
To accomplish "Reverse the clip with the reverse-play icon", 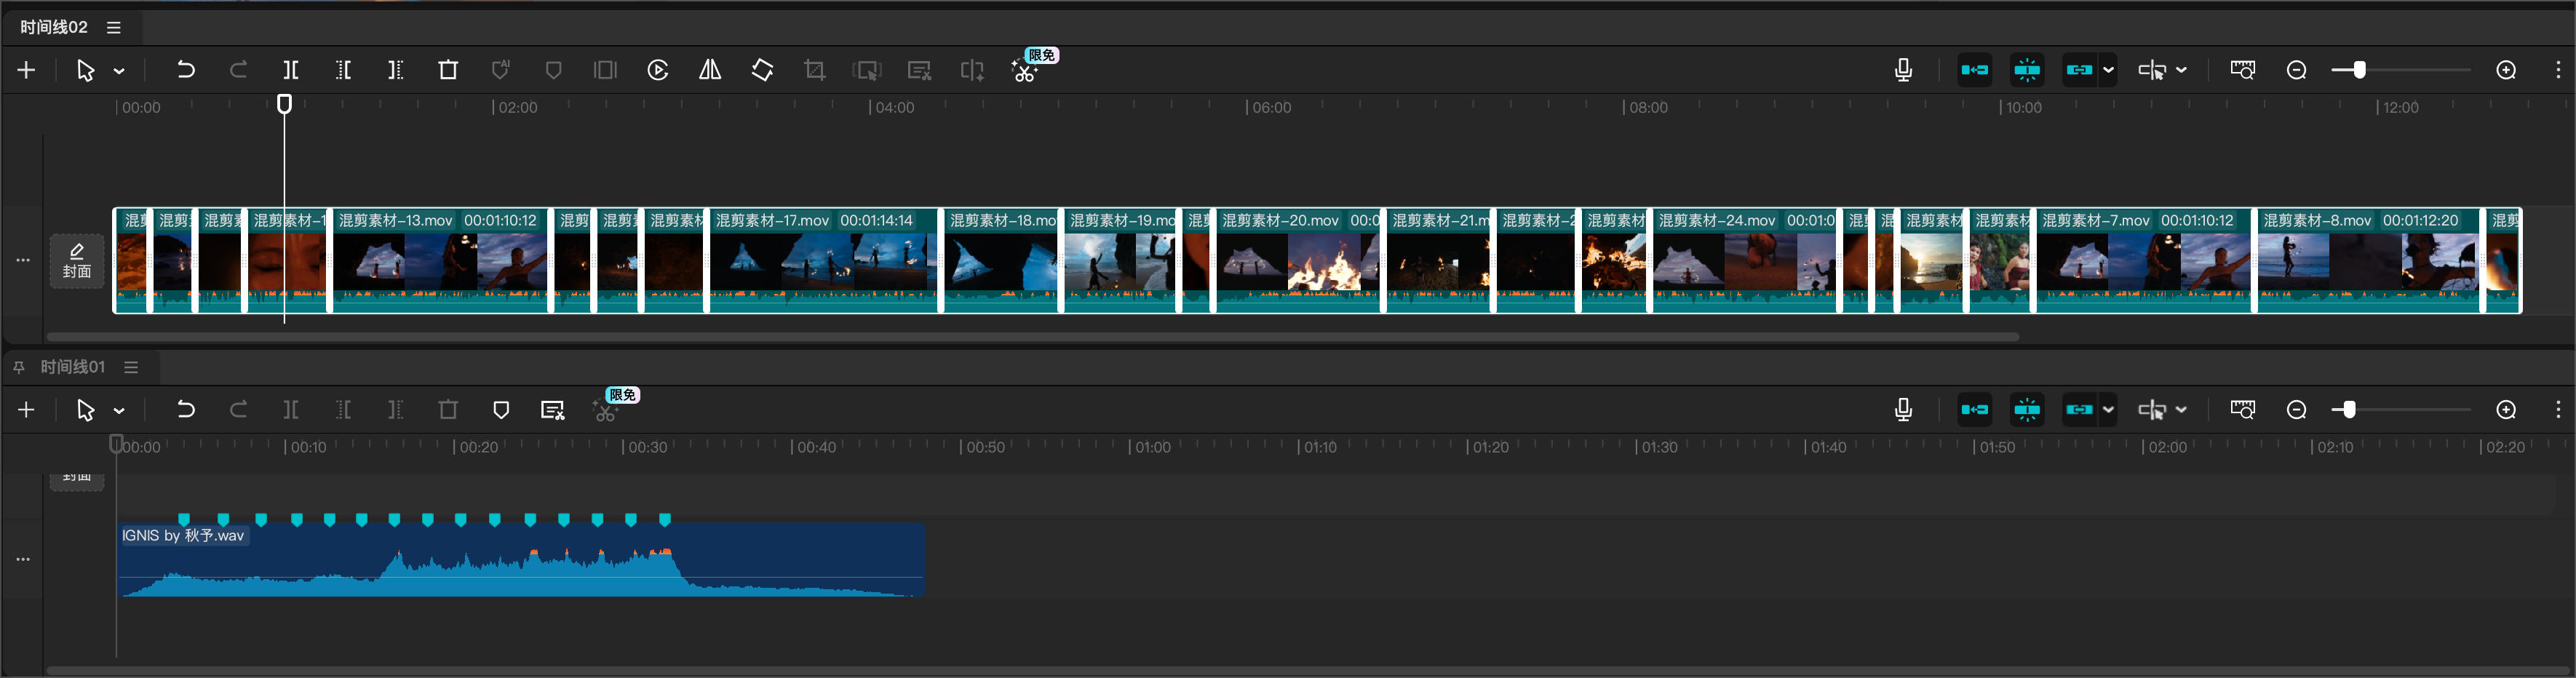I will (658, 70).
